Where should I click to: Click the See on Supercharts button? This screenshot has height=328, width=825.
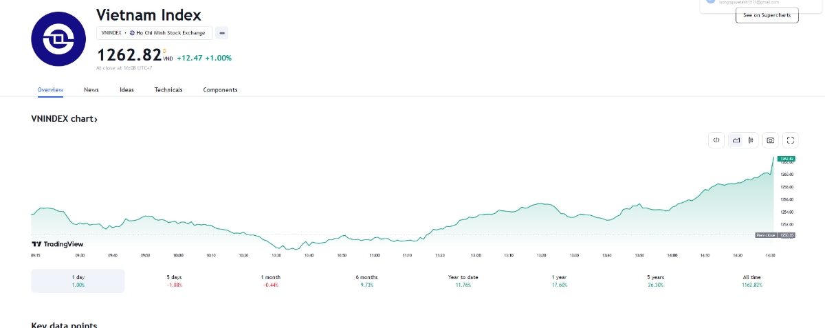pyautogui.click(x=767, y=15)
